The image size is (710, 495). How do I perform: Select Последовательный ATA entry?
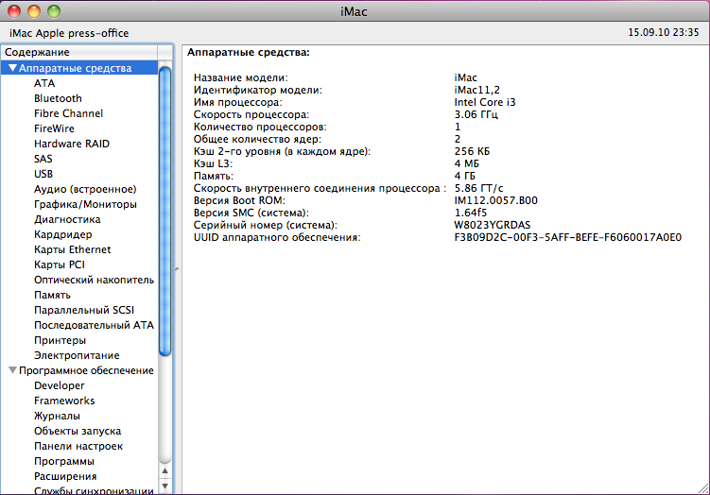tap(94, 325)
